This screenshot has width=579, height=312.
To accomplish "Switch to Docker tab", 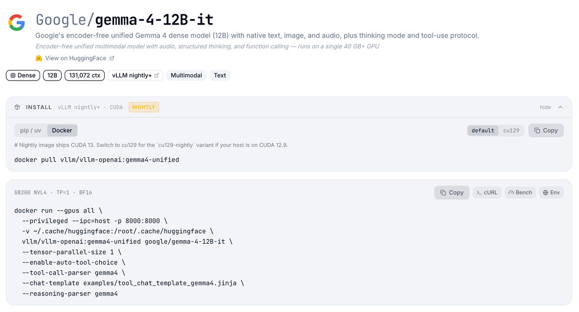I will (62, 130).
